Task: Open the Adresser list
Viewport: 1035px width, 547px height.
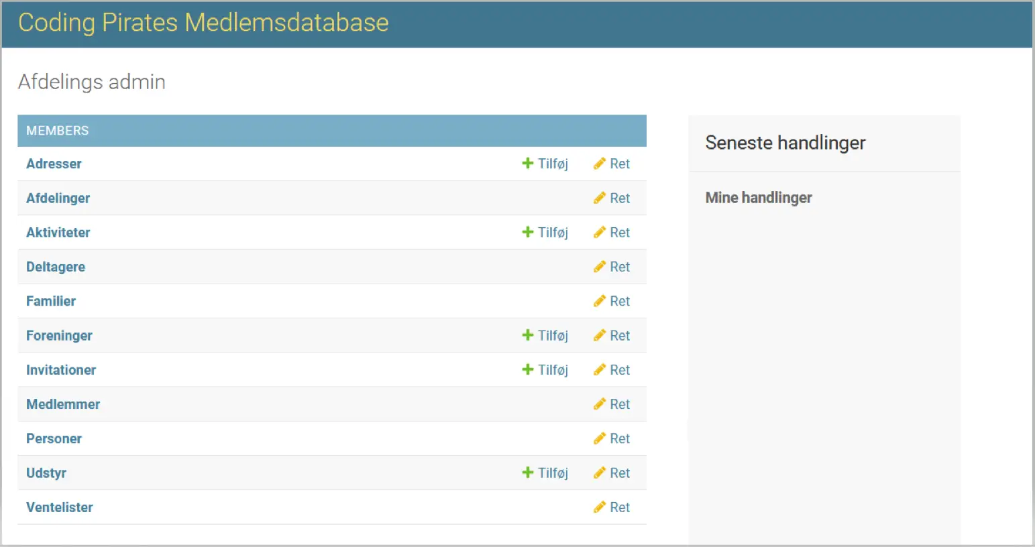Action: click(x=54, y=164)
